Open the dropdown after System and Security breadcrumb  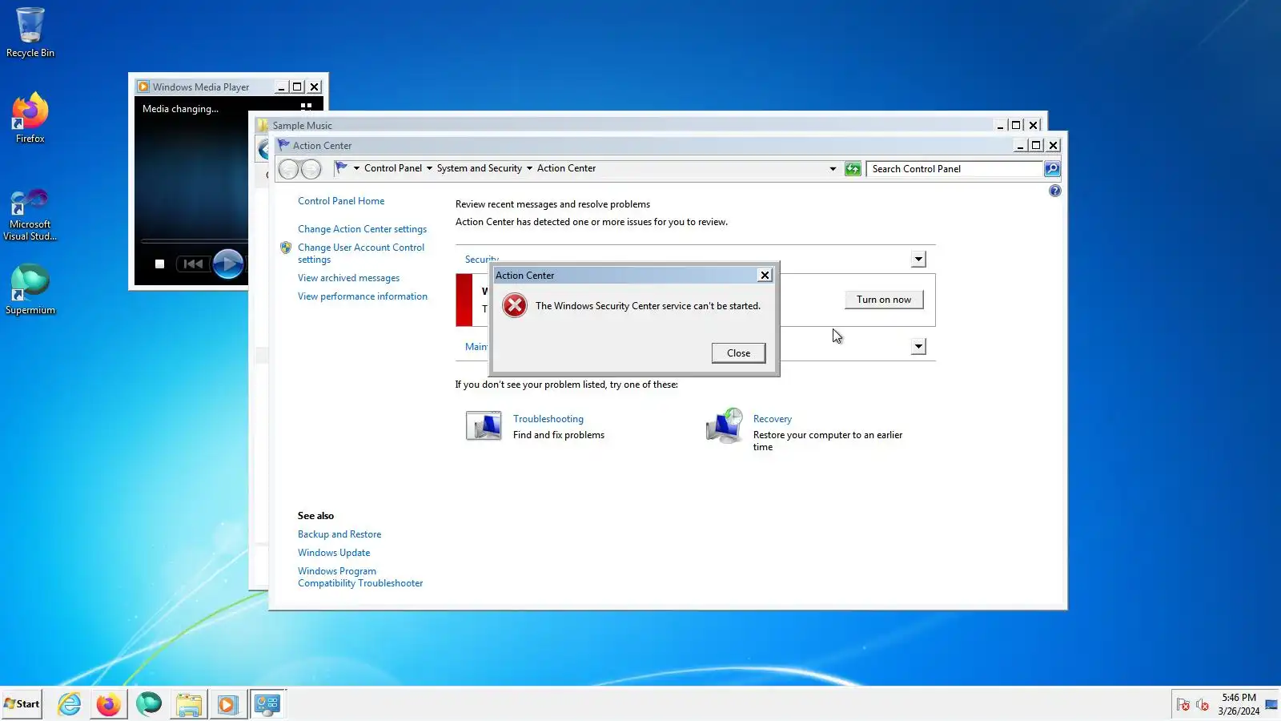[x=529, y=168]
